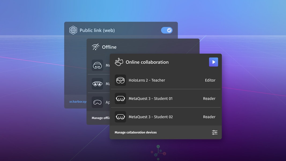
Task: Click the top headset icon in the Offline panel
Action: (97, 65)
